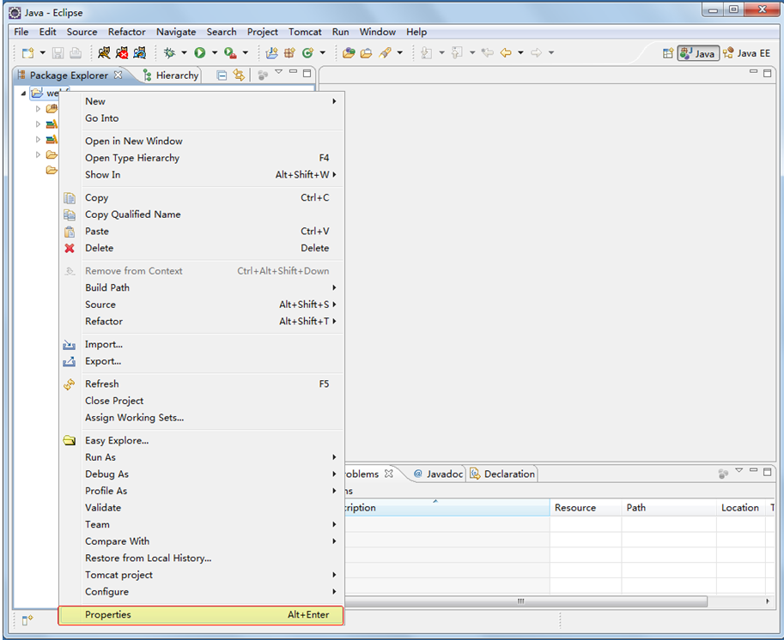Toggle Link with Editor in Package Explorer

pos(239,75)
